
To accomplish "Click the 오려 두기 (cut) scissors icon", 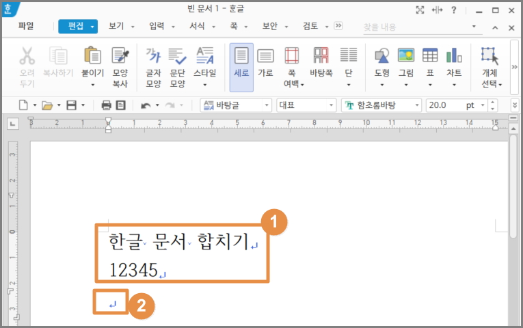I will click(x=27, y=55).
